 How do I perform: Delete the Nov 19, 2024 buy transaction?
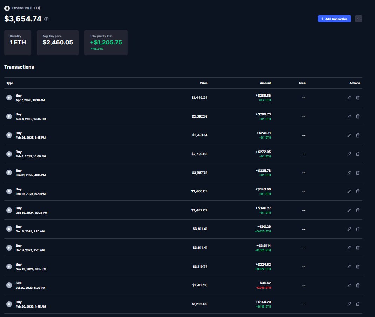tap(357, 266)
